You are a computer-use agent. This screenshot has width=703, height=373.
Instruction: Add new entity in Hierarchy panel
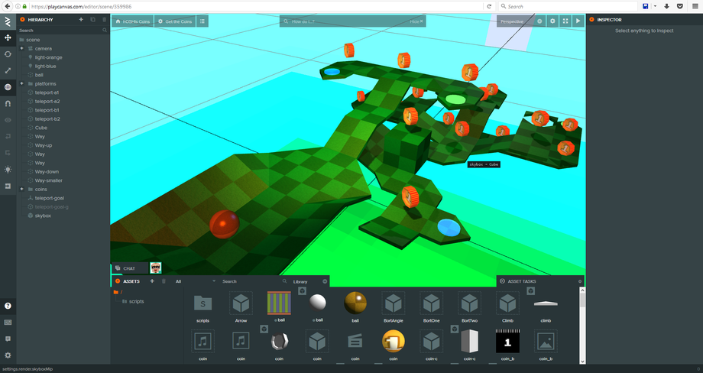81,19
